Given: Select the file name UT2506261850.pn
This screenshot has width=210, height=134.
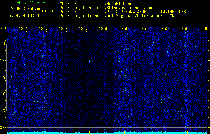Looking at the screenshot, I should point(24,9).
